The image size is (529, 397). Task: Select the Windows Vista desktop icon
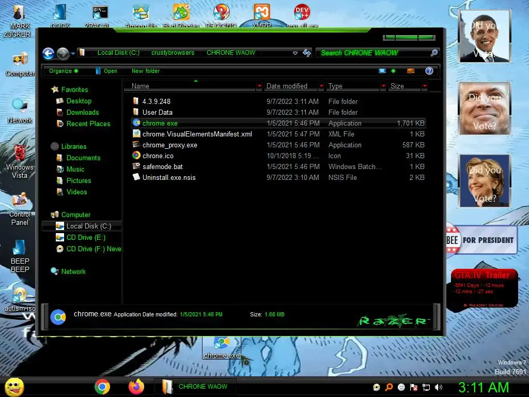[x=20, y=162]
